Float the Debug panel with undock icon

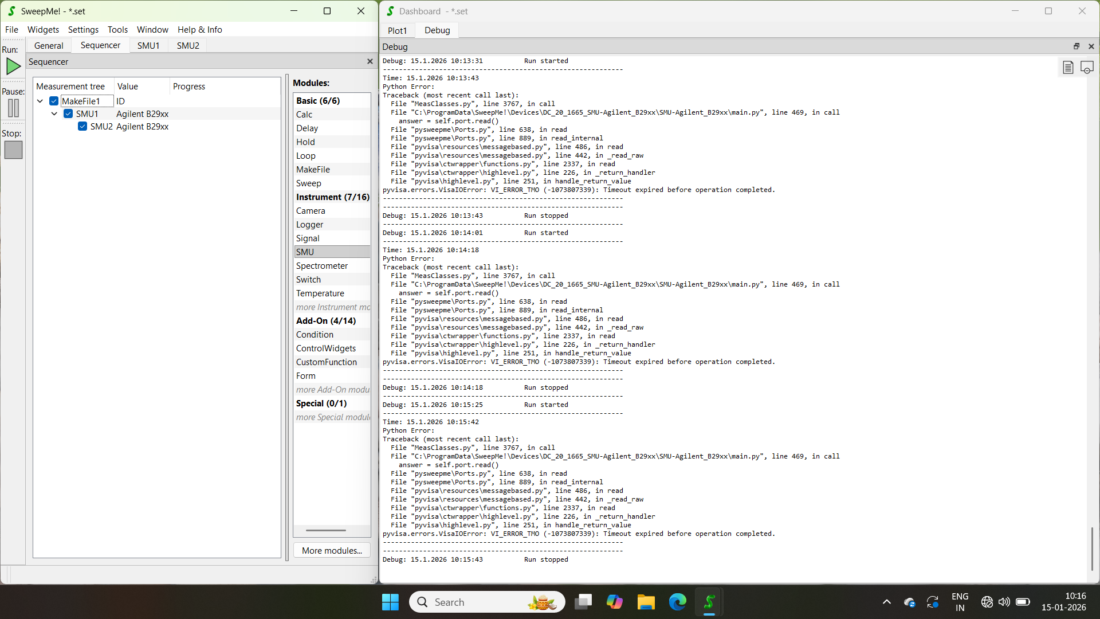click(x=1076, y=46)
